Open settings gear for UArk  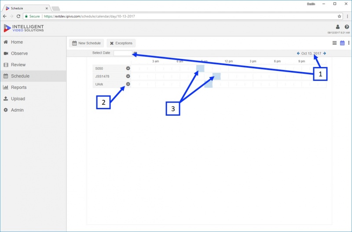point(128,84)
